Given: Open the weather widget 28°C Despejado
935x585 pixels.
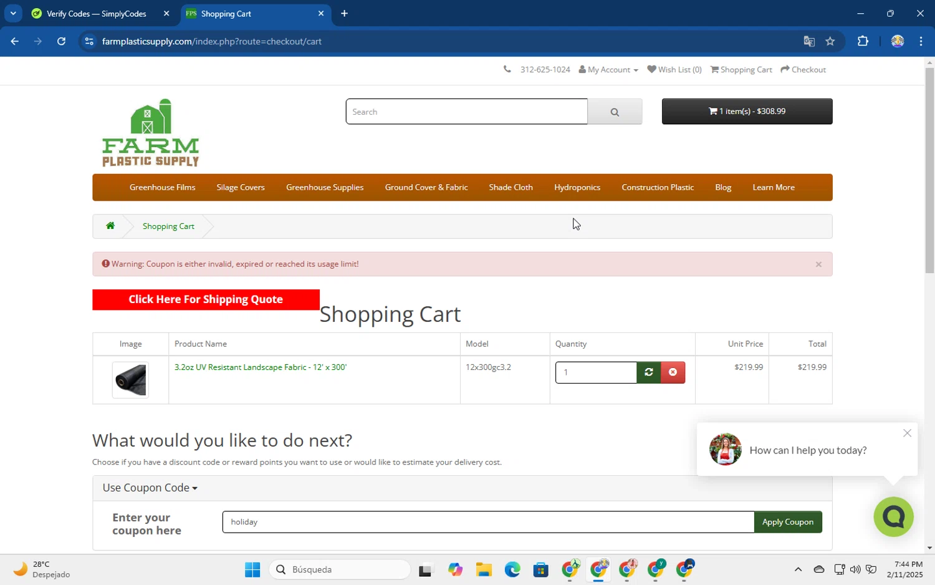Looking at the screenshot, I should [42, 569].
